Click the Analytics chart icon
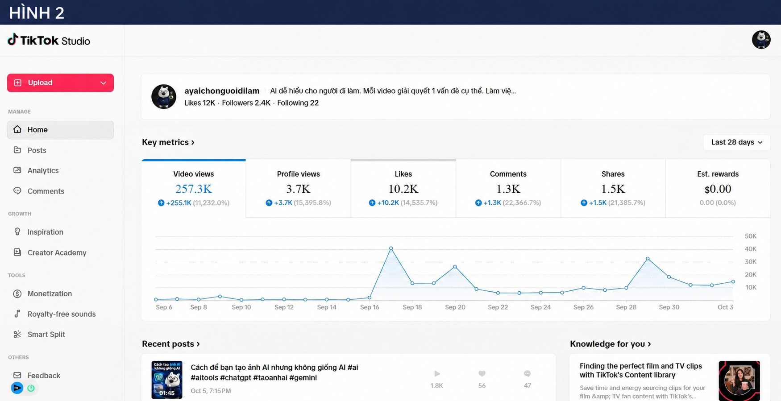This screenshot has height=401, width=781. coord(17,170)
